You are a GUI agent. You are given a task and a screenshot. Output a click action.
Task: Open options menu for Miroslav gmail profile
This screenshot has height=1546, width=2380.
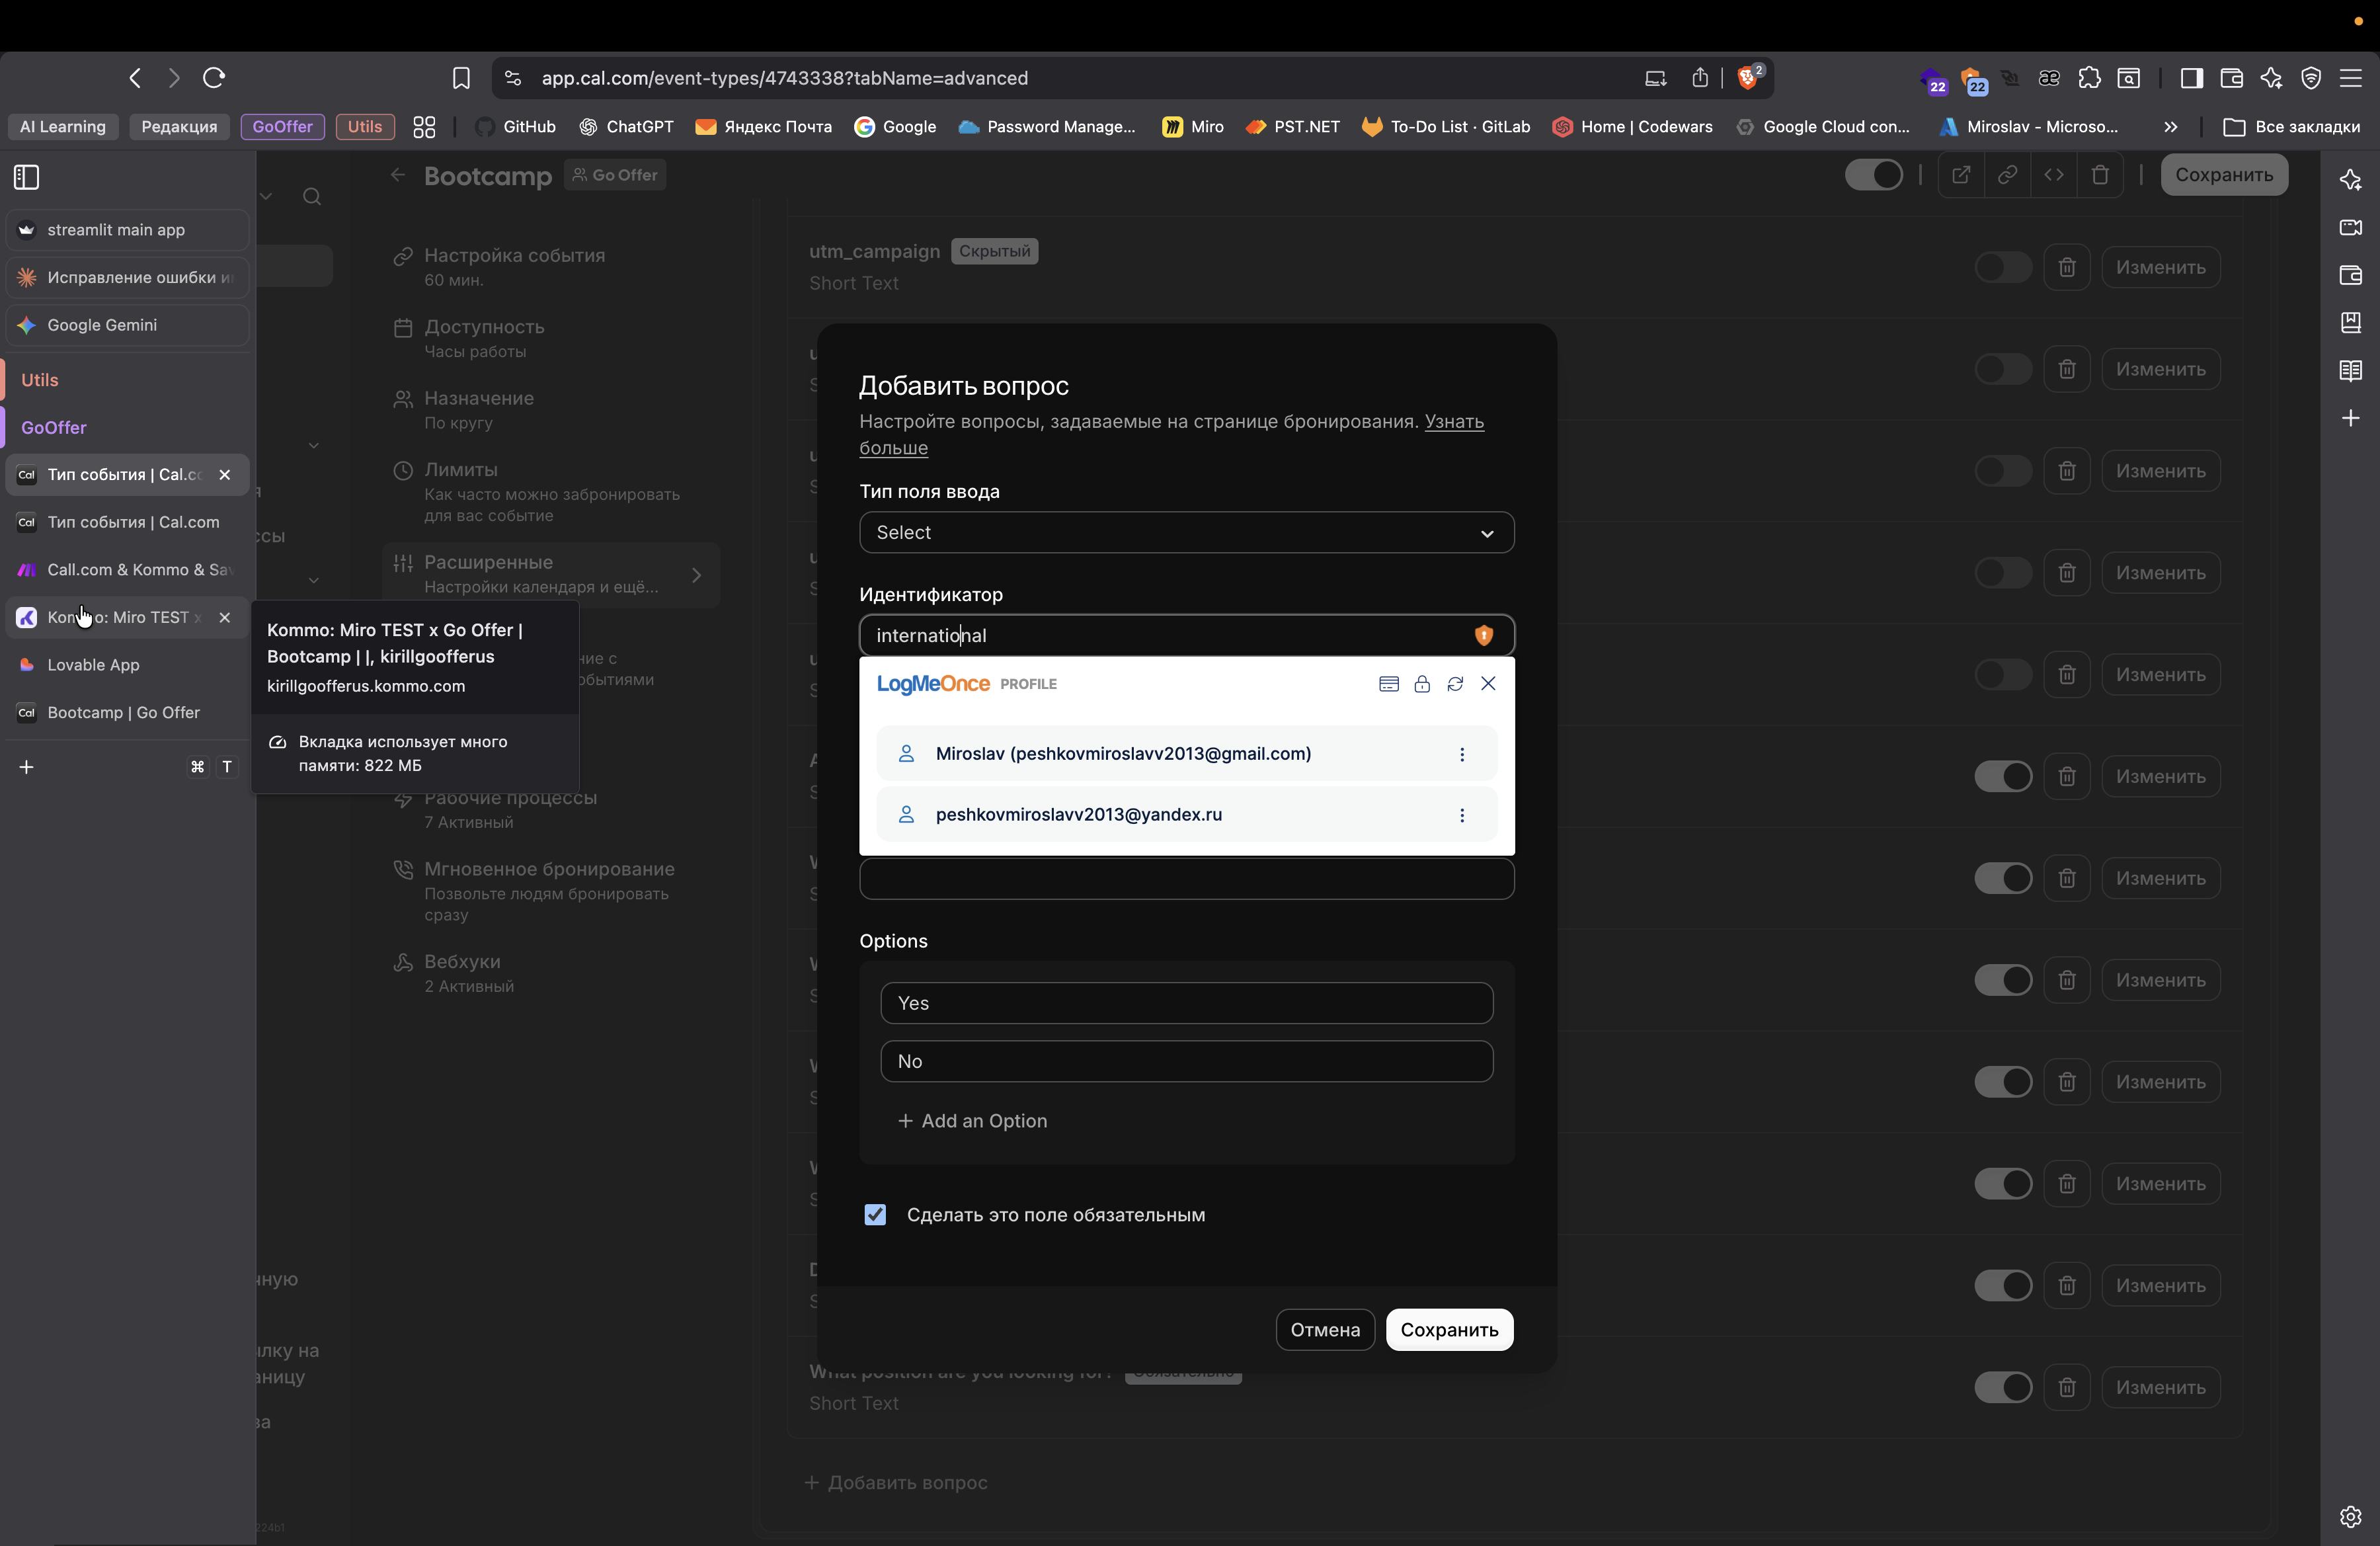click(1461, 754)
